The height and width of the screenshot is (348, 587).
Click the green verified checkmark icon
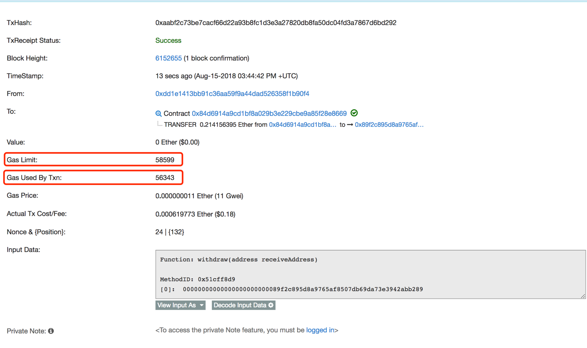[x=354, y=113]
